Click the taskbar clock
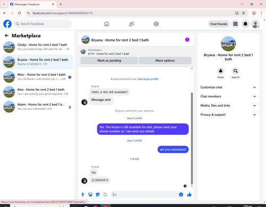The height and width of the screenshot is (207, 266). pyautogui.click(x=248, y=206)
